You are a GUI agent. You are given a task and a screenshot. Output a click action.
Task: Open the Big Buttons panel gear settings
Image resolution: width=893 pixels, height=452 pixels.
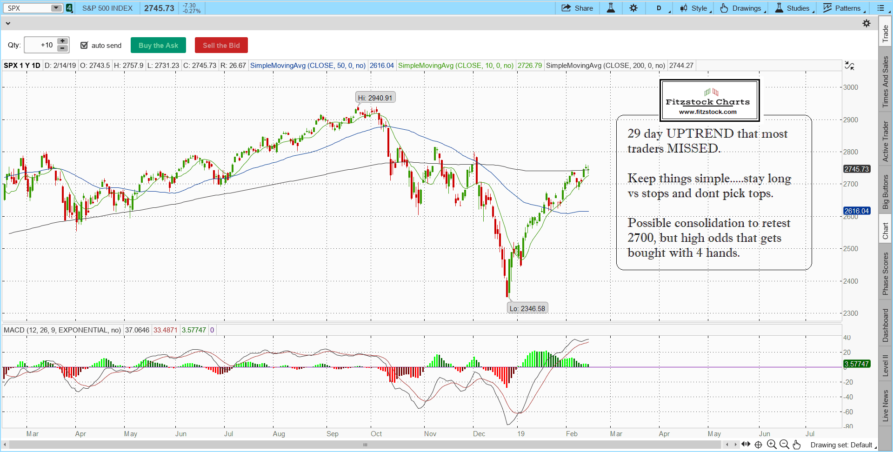tap(866, 23)
